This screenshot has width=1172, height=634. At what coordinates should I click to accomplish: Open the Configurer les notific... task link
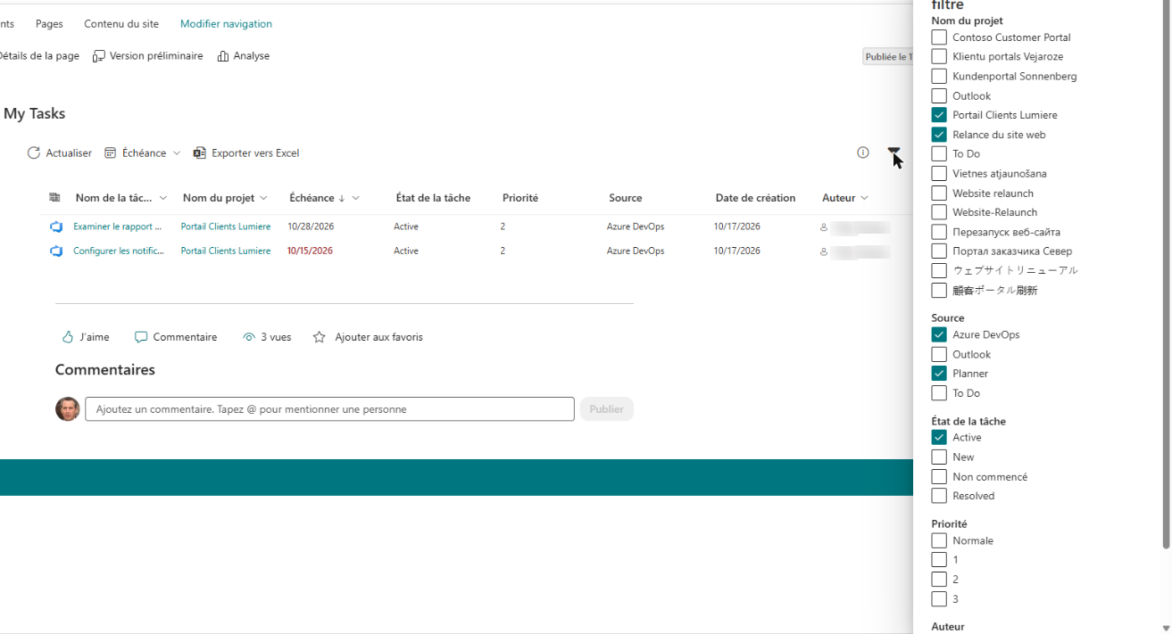tap(119, 251)
